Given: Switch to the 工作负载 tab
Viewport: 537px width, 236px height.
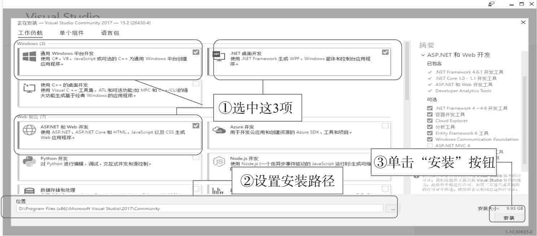Looking at the screenshot, I should 30,33.
